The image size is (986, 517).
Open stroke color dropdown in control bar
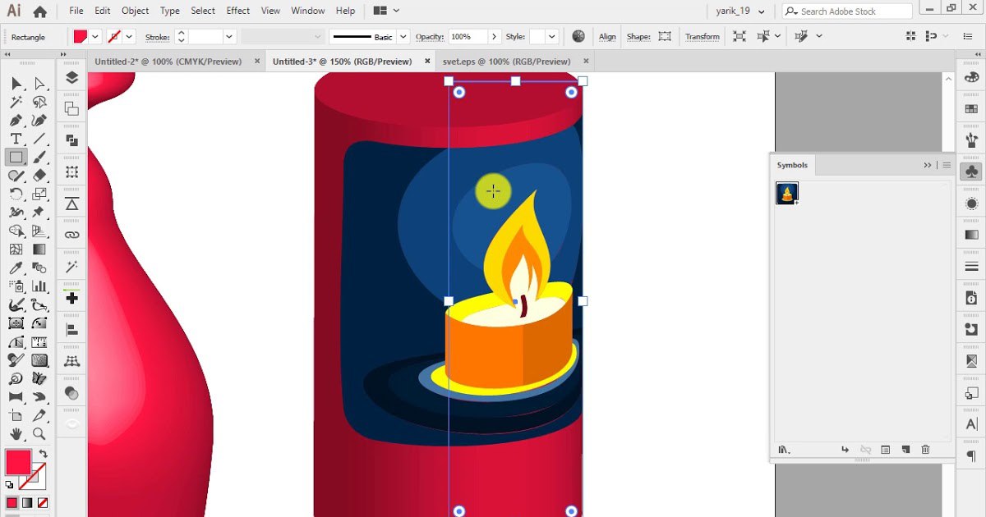click(130, 37)
